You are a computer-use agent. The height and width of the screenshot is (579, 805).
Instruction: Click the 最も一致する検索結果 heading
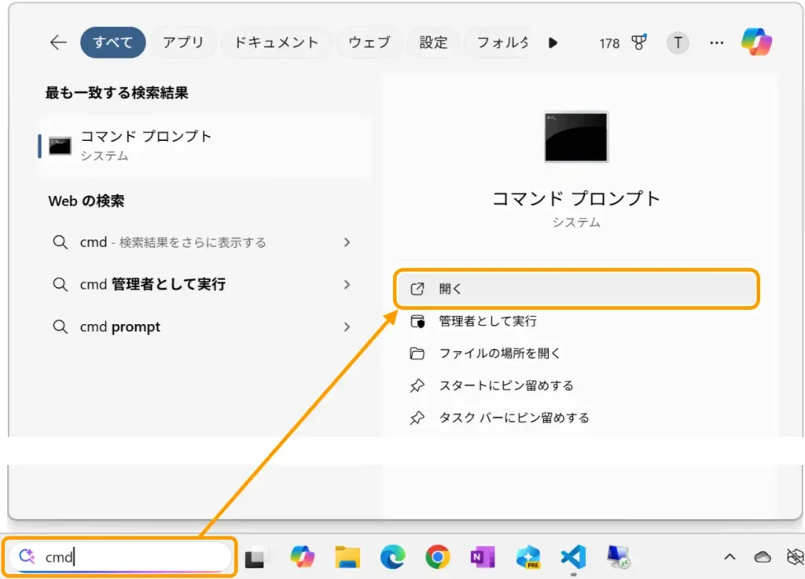tap(116, 93)
